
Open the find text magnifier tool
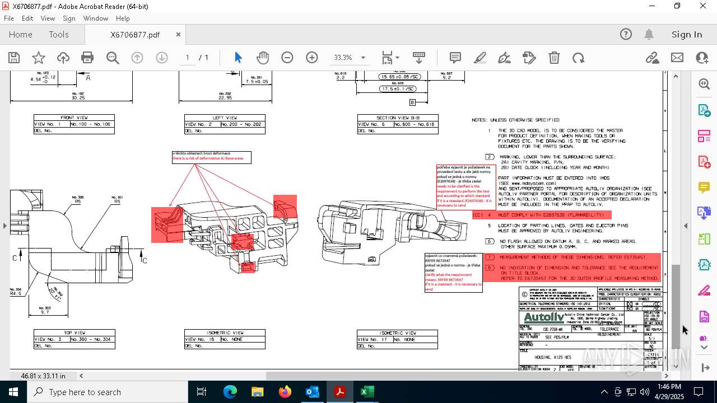113,58
